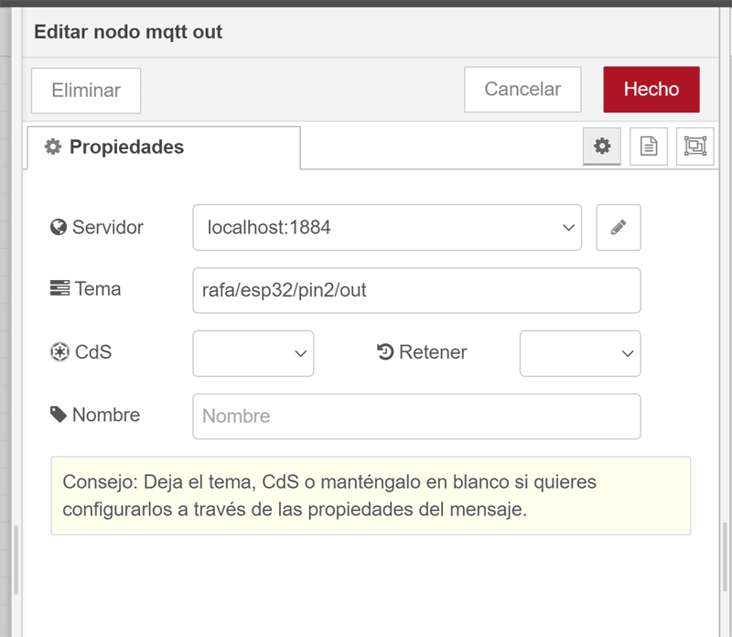Focus the Tema input field
The image size is (732, 637).
[416, 290]
